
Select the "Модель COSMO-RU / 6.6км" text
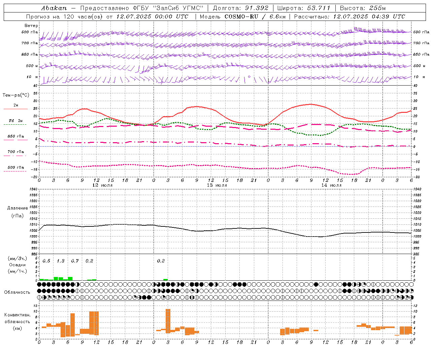pyautogui.click(x=242, y=17)
